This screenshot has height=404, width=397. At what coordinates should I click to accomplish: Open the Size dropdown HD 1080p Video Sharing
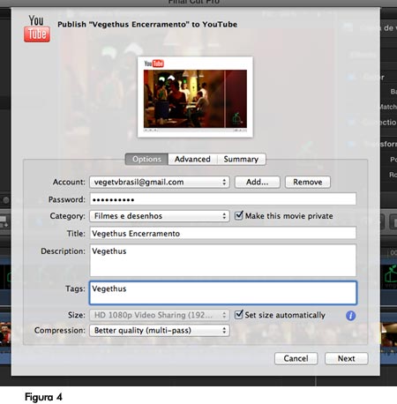160,315
